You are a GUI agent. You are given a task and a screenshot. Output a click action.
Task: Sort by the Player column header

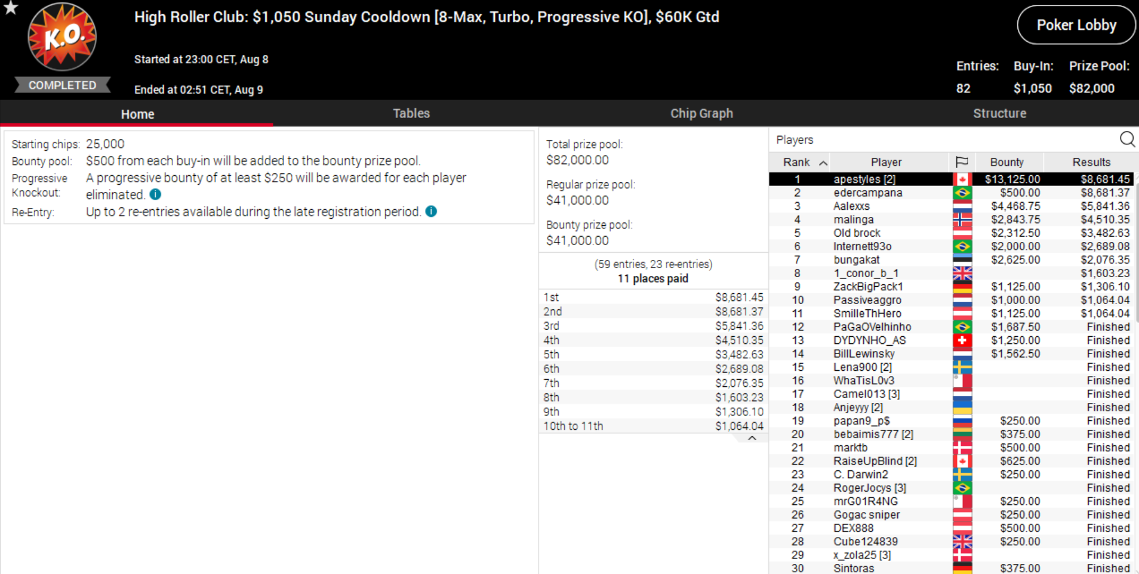[x=886, y=162]
